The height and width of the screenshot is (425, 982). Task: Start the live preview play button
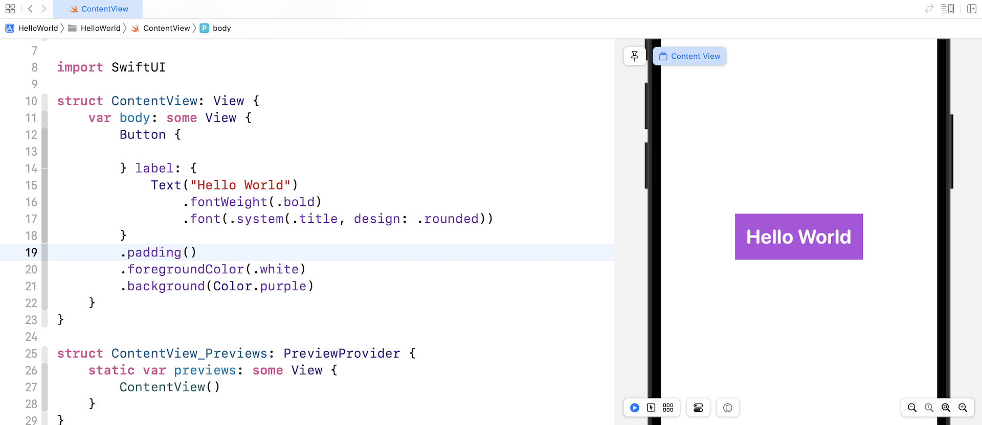(634, 408)
